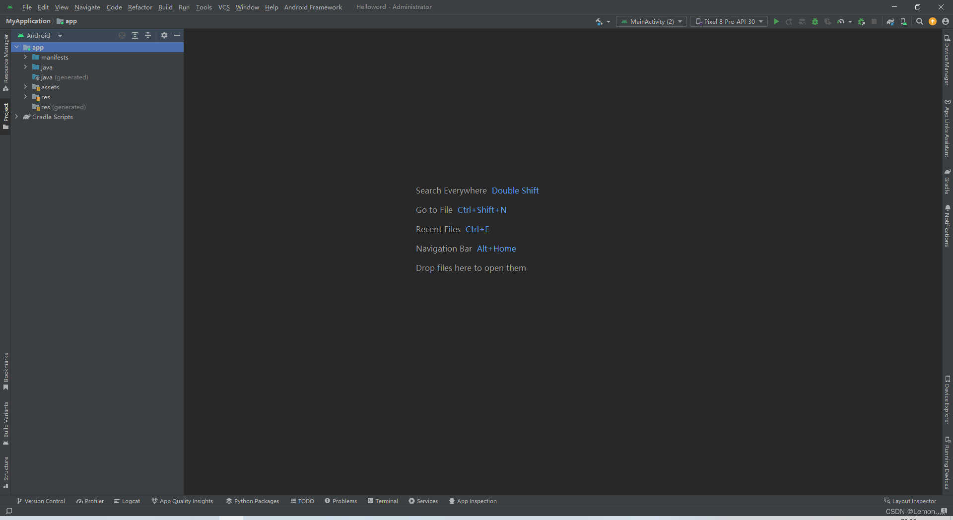The image size is (953, 520).
Task: Start debugging with the green bug icon
Action: tap(815, 21)
